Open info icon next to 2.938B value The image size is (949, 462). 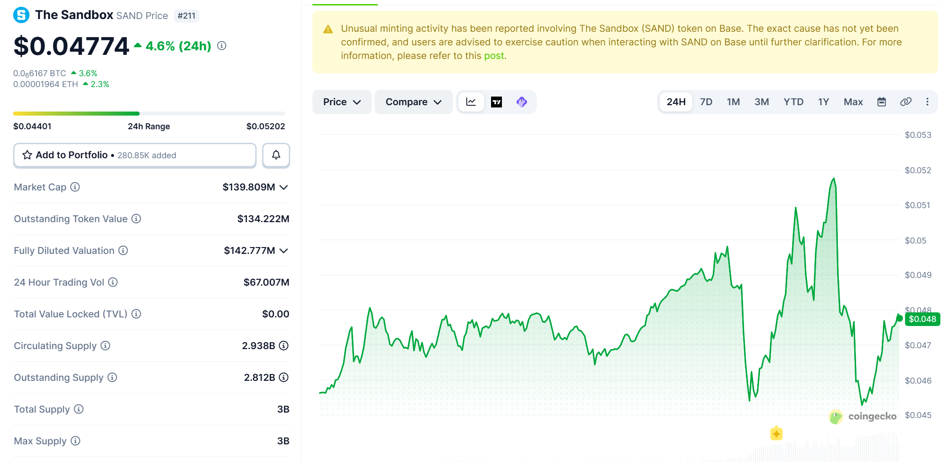[x=284, y=345]
